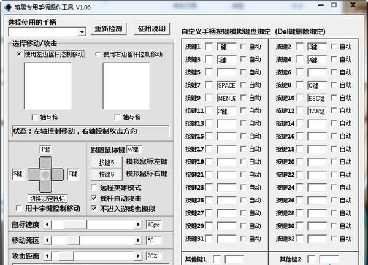This screenshot has width=368, height=265.
Task: Click the 其他键1 binding field
Action: click(x=234, y=259)
